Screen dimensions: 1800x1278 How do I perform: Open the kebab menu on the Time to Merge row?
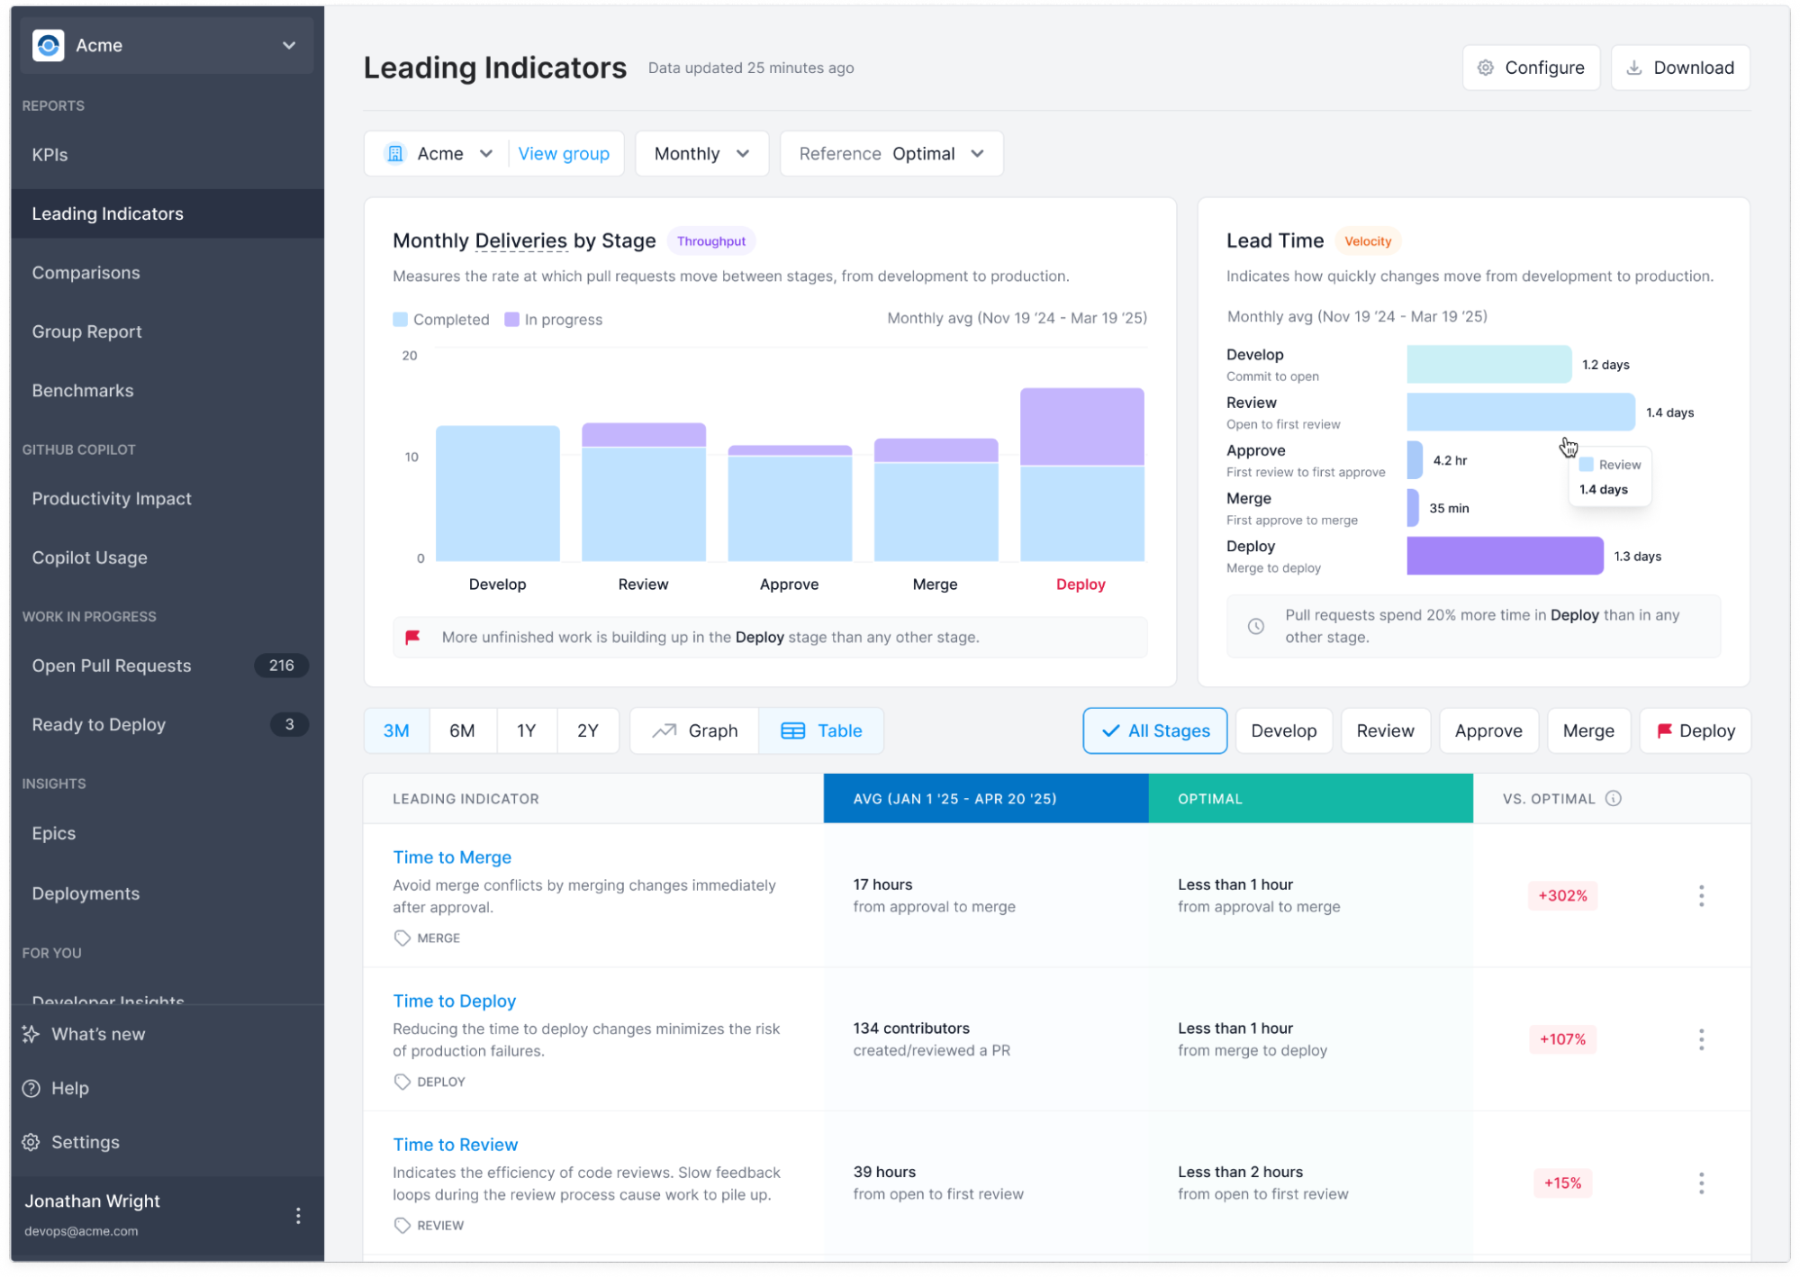[x=1701, y=896]
